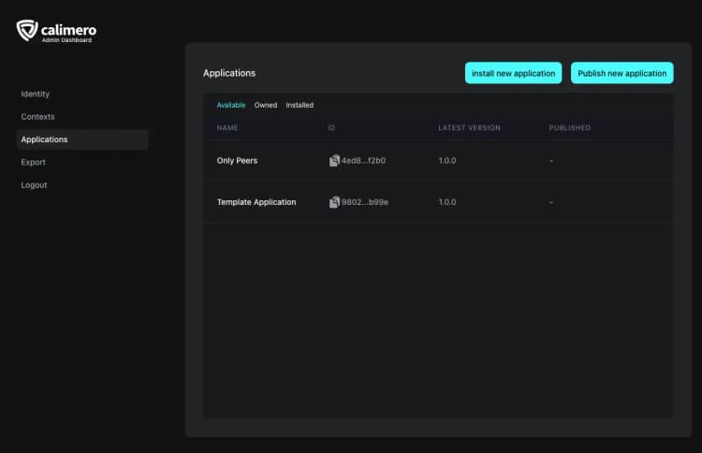Viewport: 702px width, 453px height.
Task: Click the LATEST VERSION column header
Action: point(469,128)
